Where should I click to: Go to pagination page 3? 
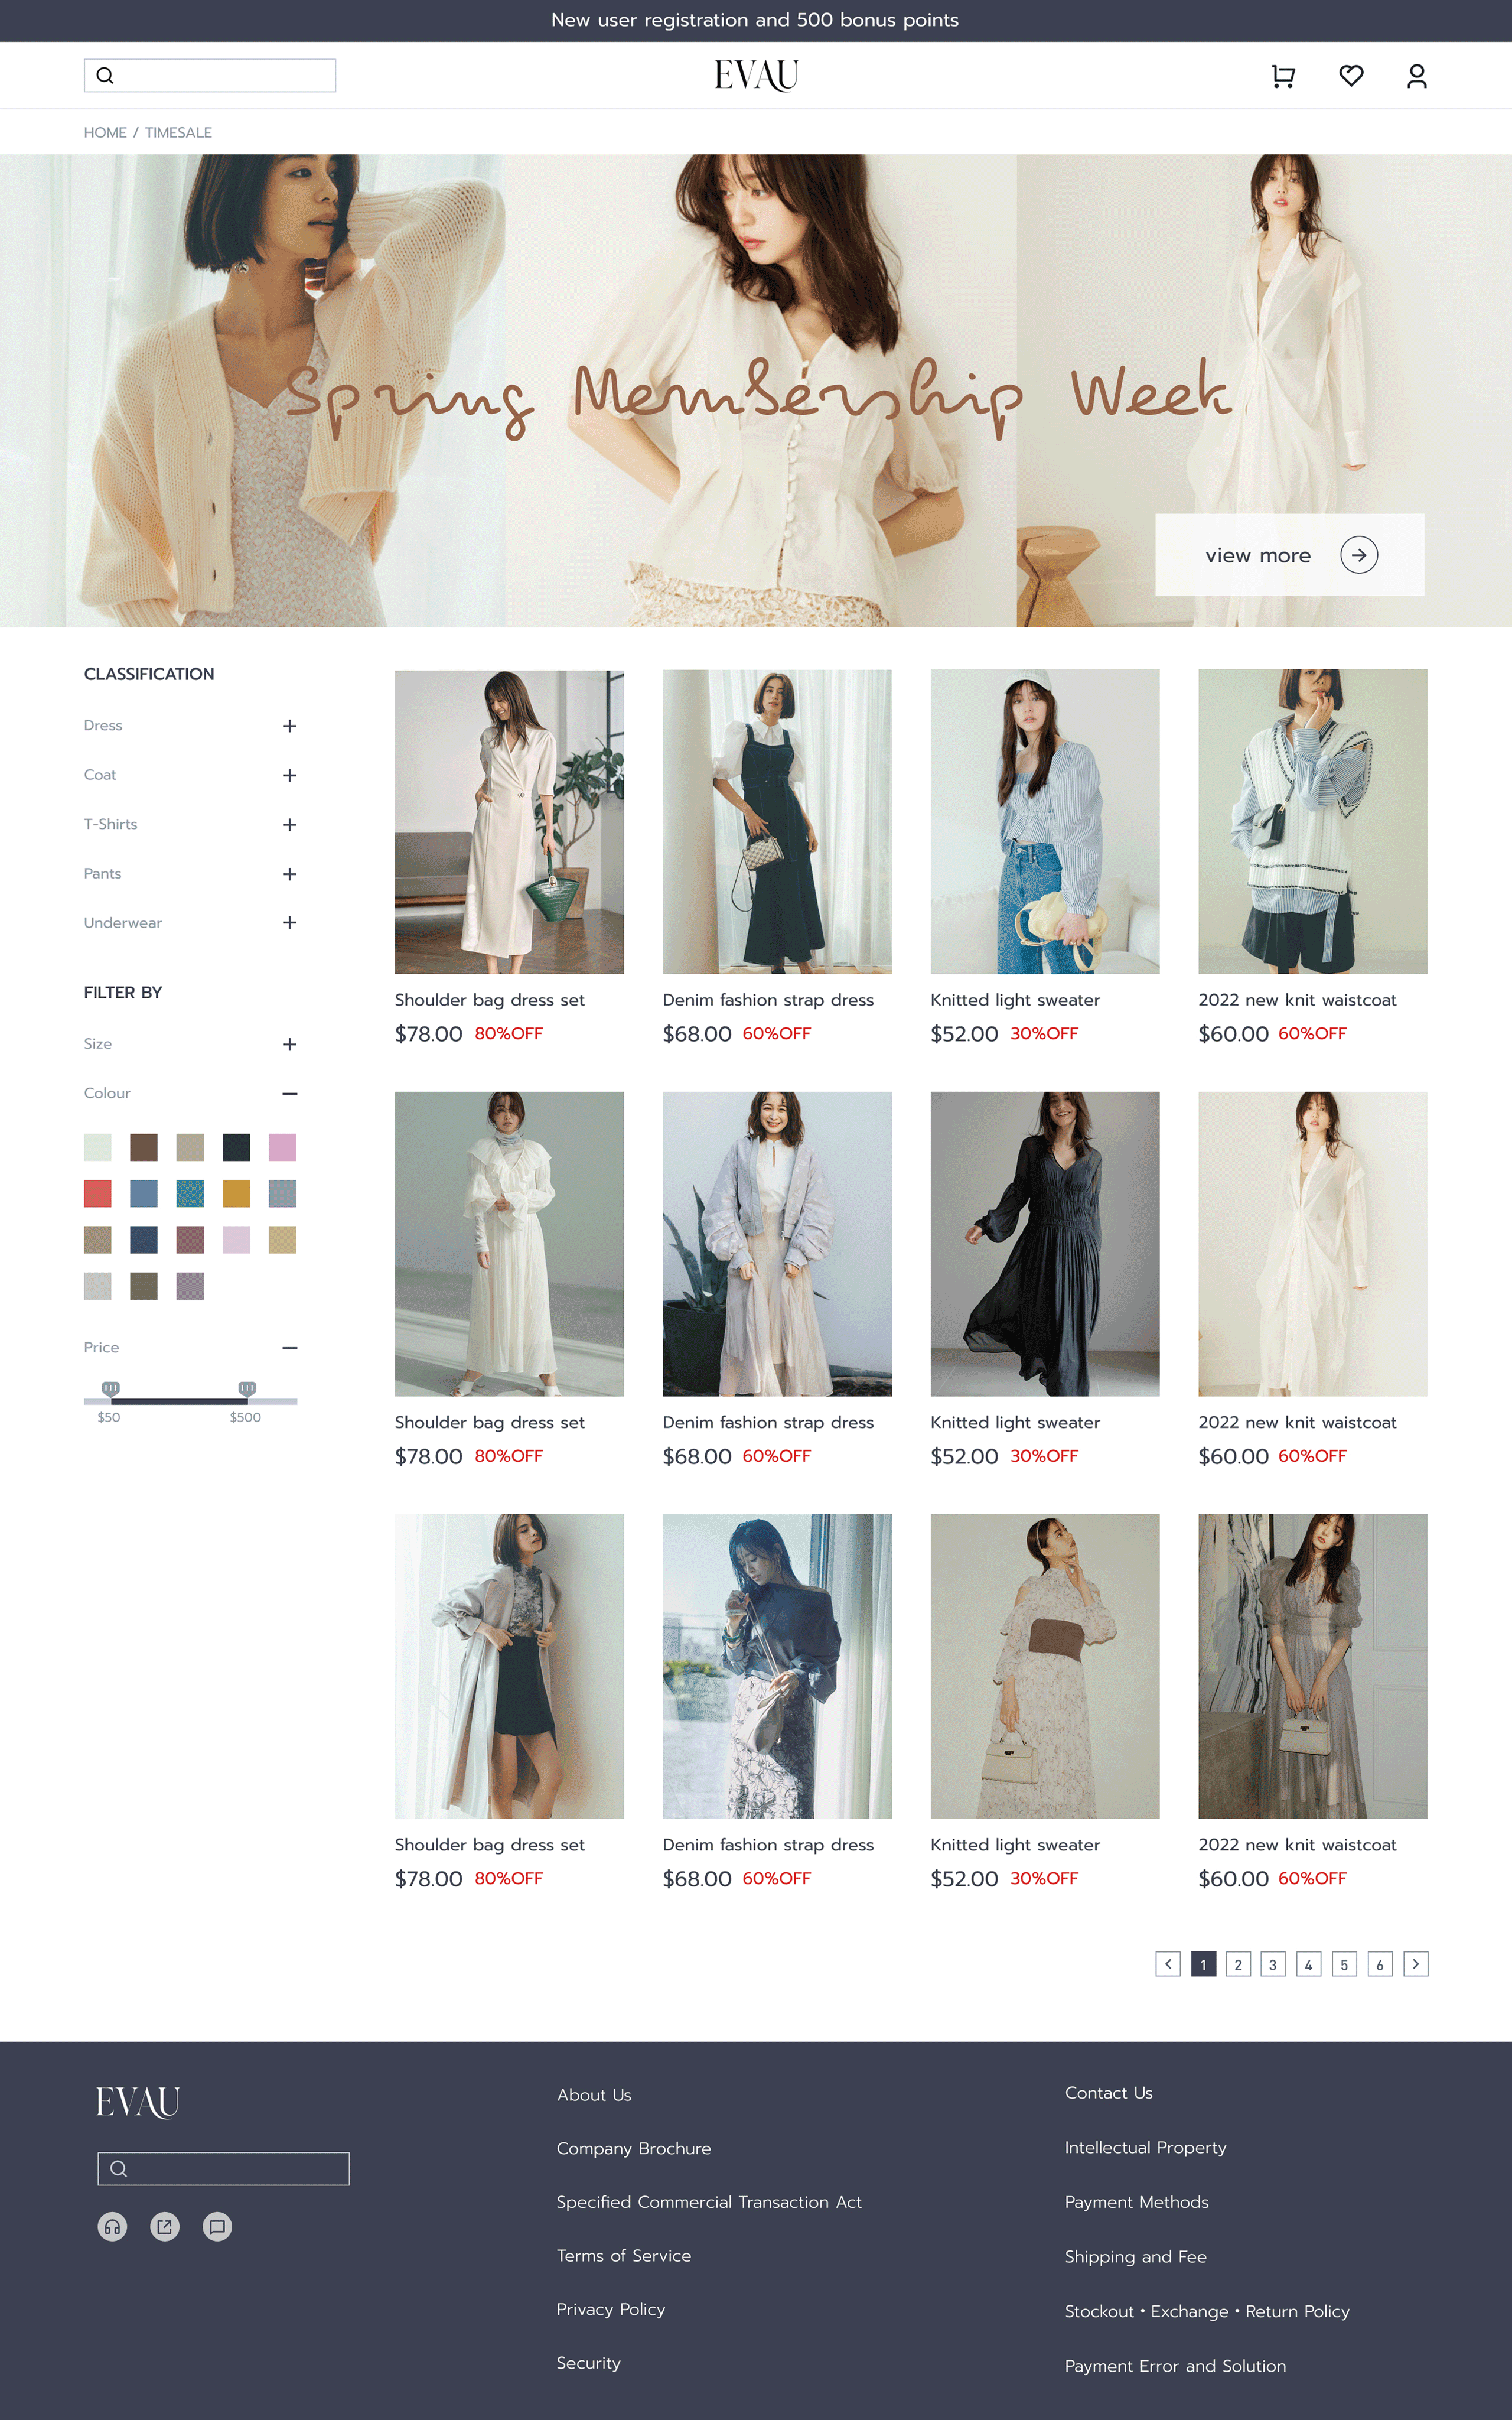[x=1273, y=1964]
